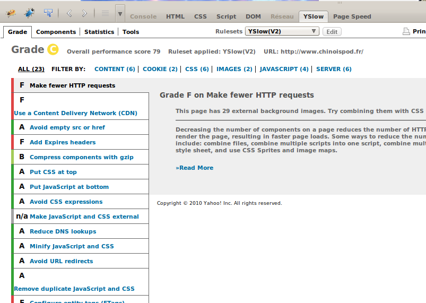The width and height of the screenshot is (426, 303).
Task: Open the Statistics tab
Action: [99, 32]
